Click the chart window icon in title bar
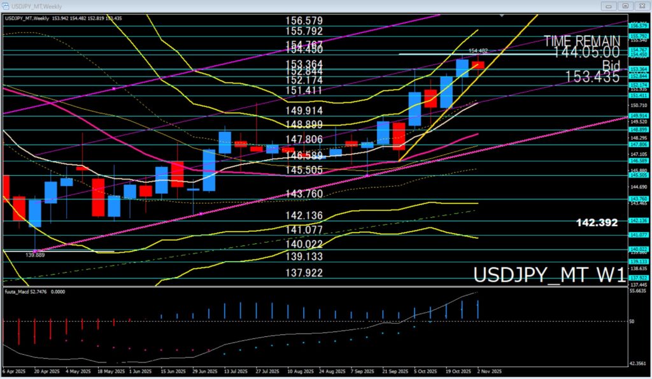 (6, 6)
